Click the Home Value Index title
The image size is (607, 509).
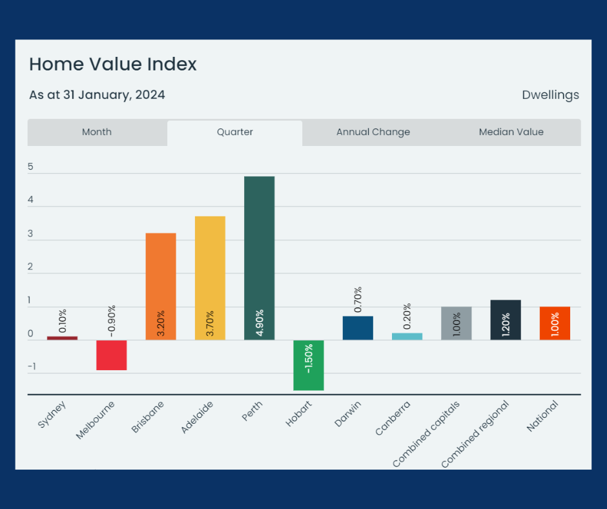113,64
